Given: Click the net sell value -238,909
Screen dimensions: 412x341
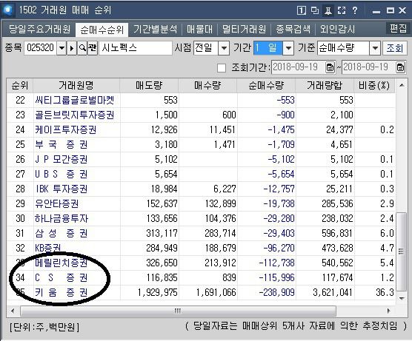Looking at the screenshot, I should 276,292.
